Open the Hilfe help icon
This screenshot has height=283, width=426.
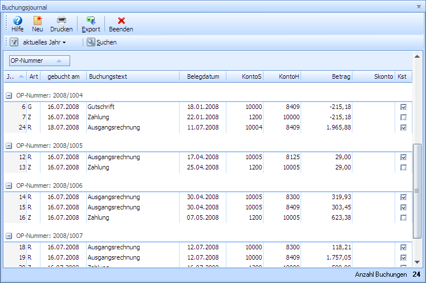pyautogui.click(x=17, y=24)
